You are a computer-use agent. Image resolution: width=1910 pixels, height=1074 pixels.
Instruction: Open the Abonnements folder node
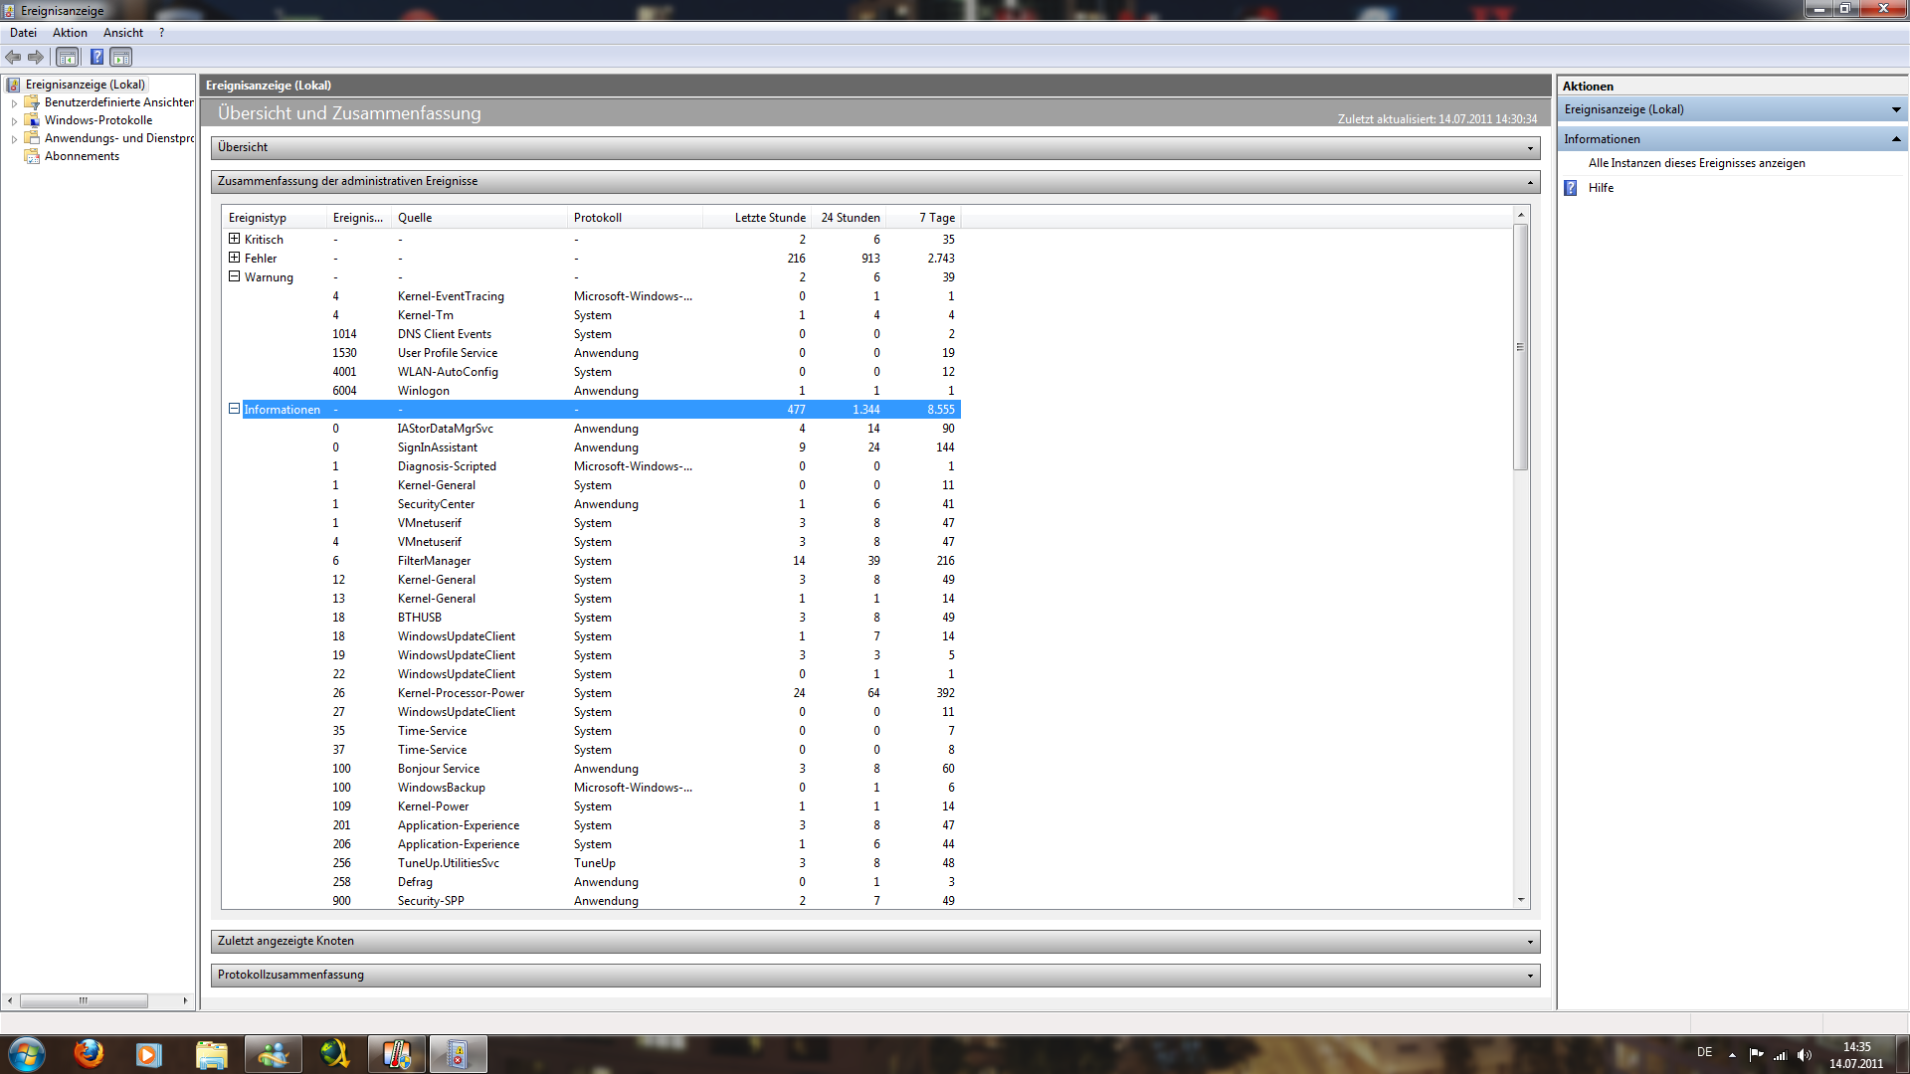82,156
